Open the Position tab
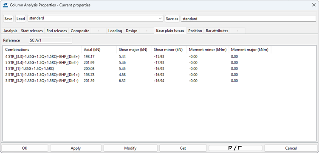This screenshot has width=319, height=153. (x=195, y=31)
